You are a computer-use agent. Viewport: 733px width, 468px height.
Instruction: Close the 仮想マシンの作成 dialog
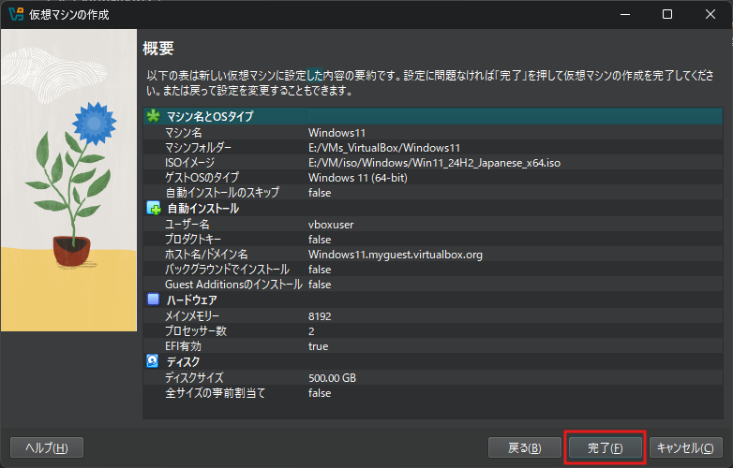711,14
